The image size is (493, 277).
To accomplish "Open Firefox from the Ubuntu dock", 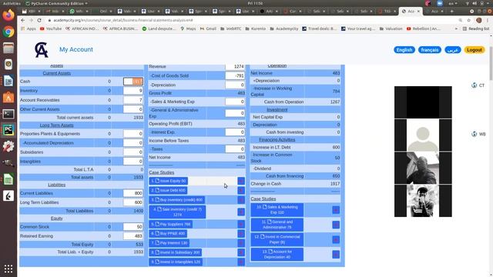I will pos(8,15).
